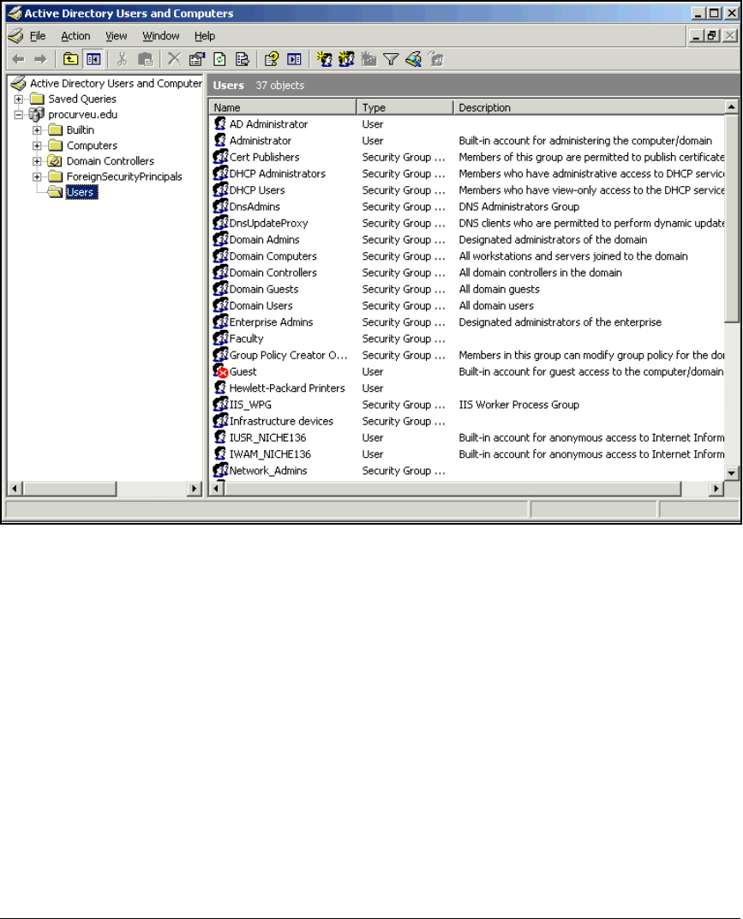Click the Cut scissors icon

123,59
